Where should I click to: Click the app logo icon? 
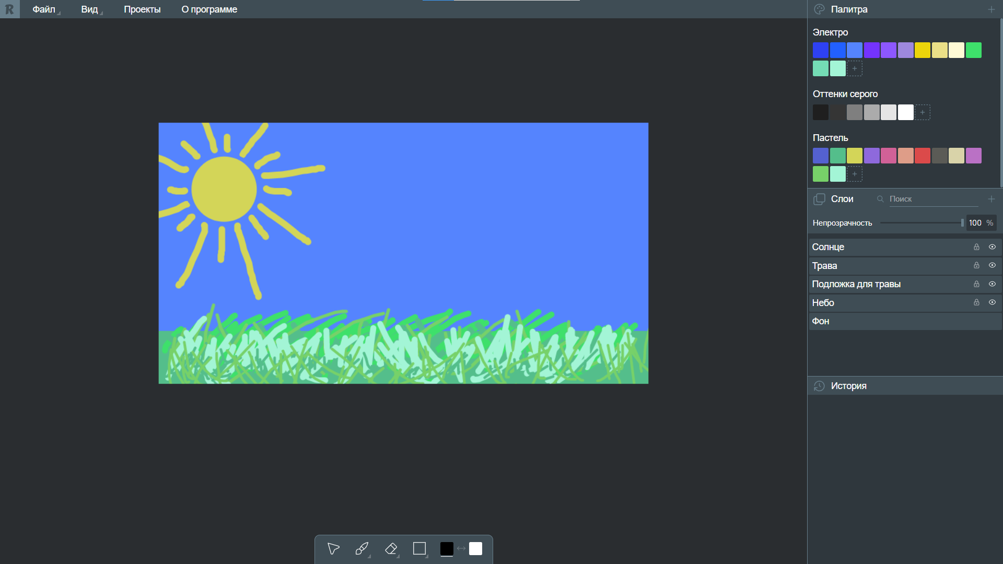point(9,9)
